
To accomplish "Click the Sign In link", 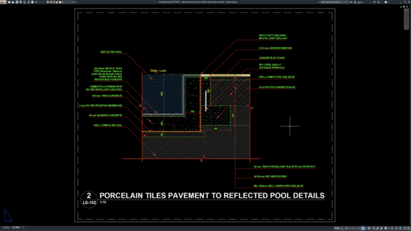I will click(360, 2).
